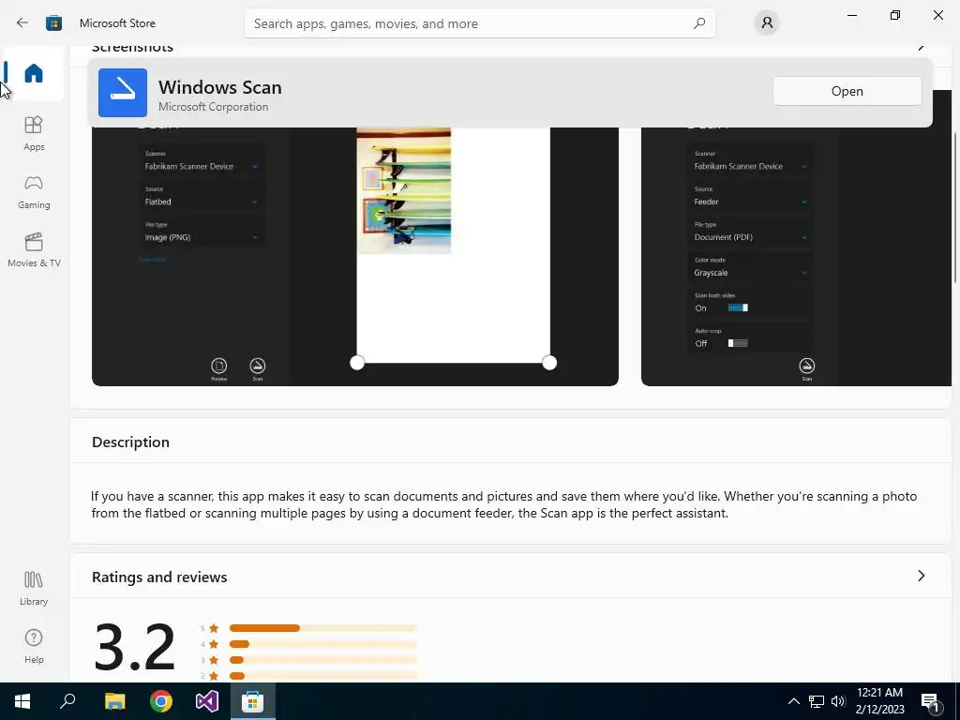Focus the Search apps, games, movies field

479,23
